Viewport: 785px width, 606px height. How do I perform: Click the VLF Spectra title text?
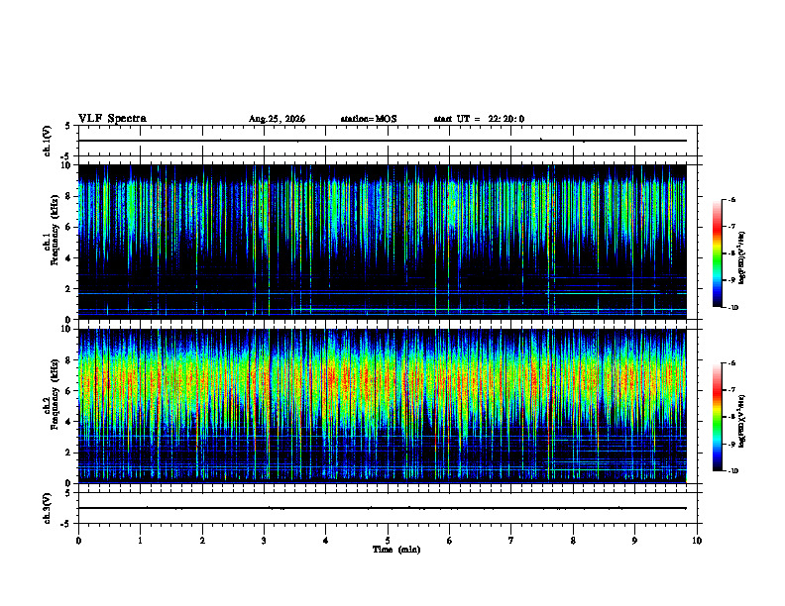(x=112, y=119)
